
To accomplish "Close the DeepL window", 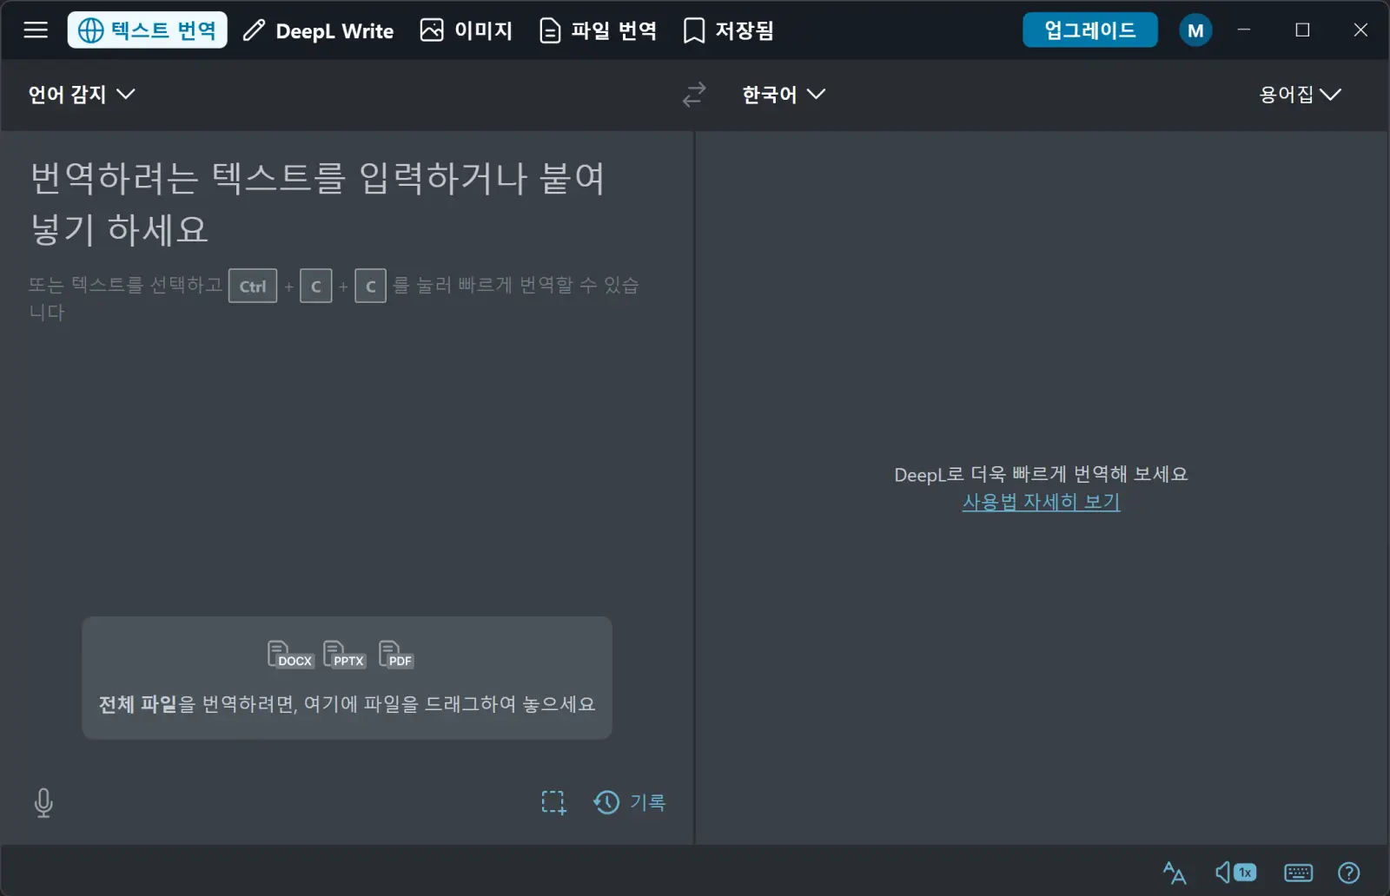I will click(x=1360, y=30).
